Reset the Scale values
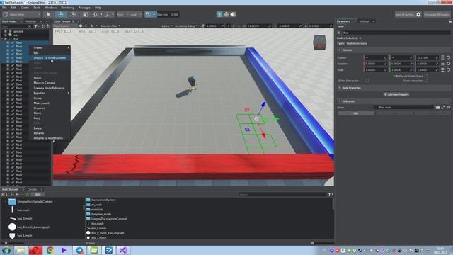Viewport: 453px width, 255px height. tap(448, 69)
